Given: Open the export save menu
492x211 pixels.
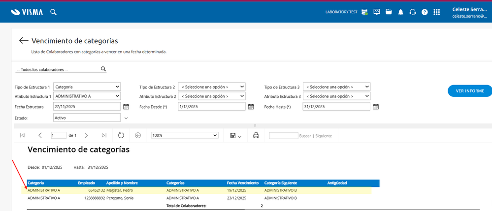Looking at the screenshot, I should tap(235, 135).
